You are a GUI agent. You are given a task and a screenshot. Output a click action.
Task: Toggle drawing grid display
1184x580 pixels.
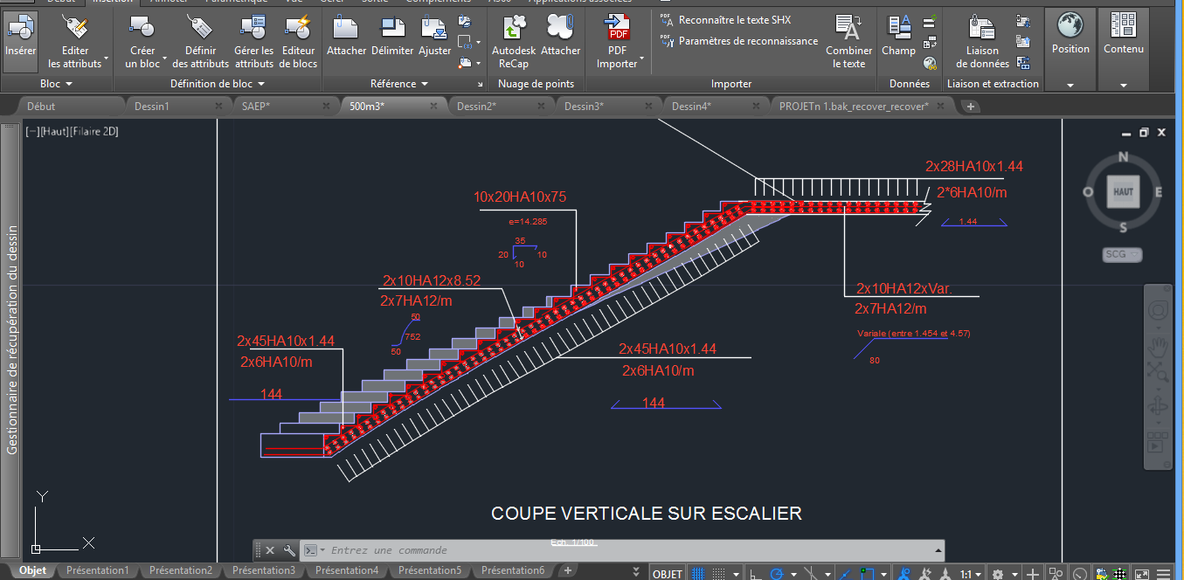(x=698, y=574)
